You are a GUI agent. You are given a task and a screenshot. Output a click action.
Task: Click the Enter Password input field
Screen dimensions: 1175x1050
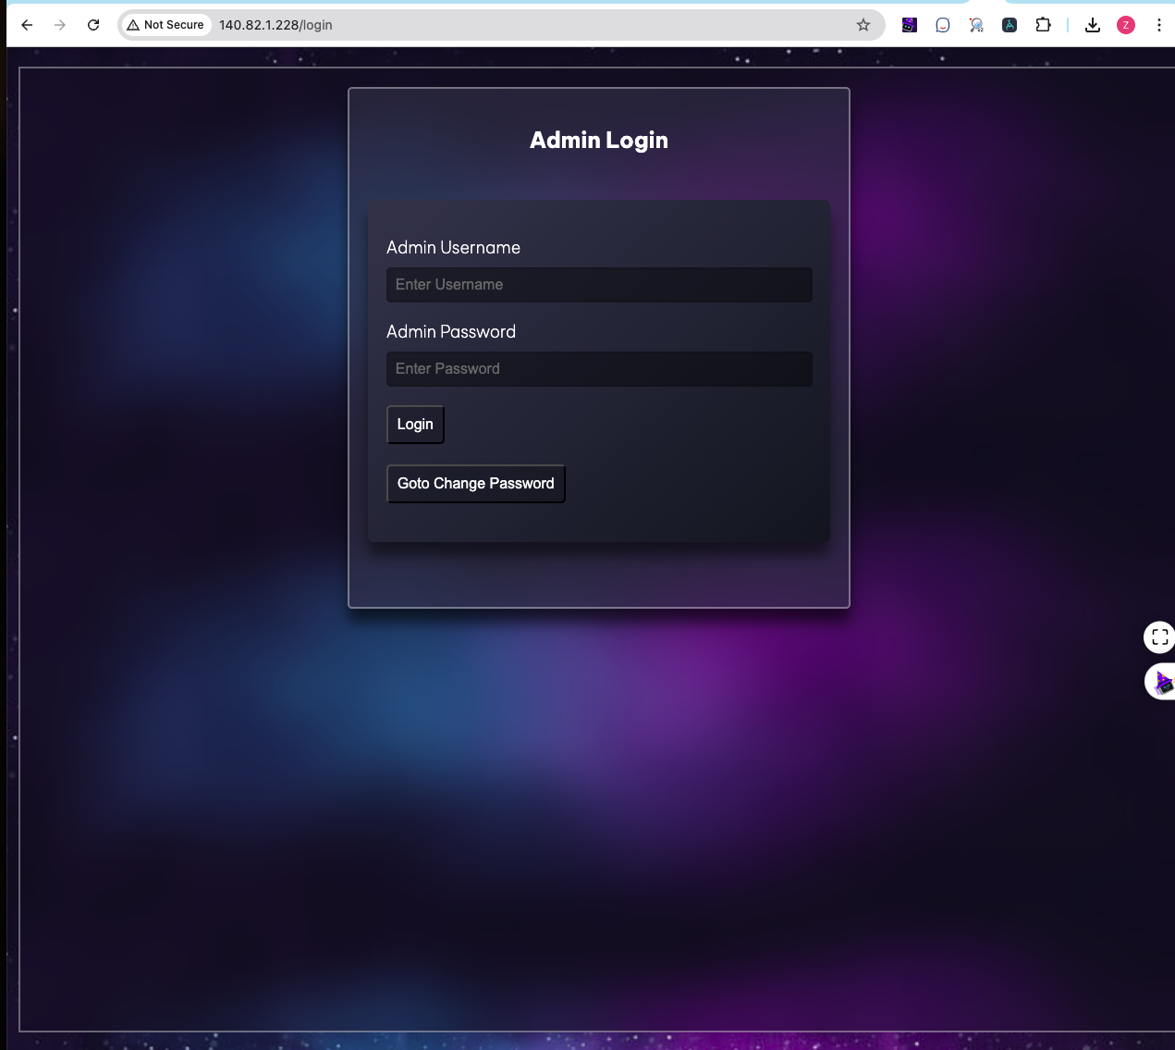click(598, 368)
